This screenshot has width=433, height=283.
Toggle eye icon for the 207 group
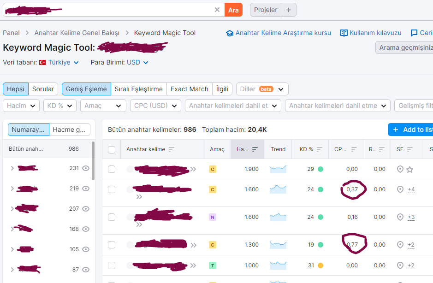(86, 209)
